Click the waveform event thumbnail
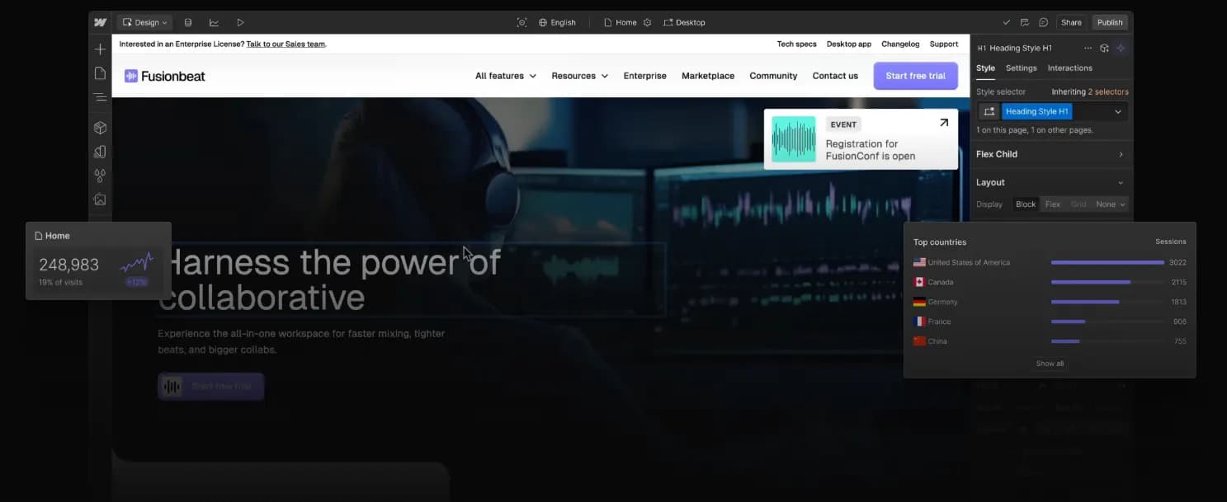The image size is (1227, 502). pyautogui.click(x=793, y=139)
